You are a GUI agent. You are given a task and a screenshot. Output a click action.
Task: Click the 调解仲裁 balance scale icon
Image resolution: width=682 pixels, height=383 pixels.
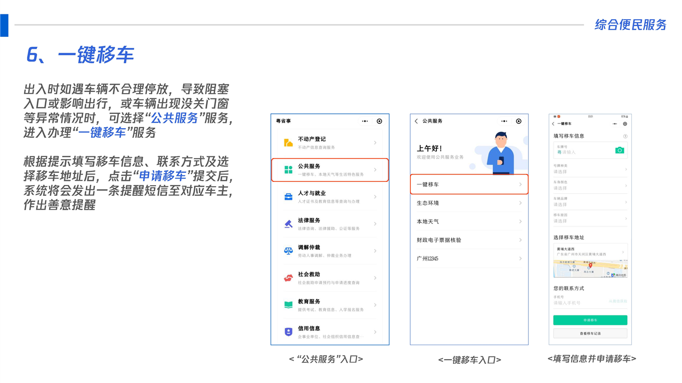coord(288,251)
